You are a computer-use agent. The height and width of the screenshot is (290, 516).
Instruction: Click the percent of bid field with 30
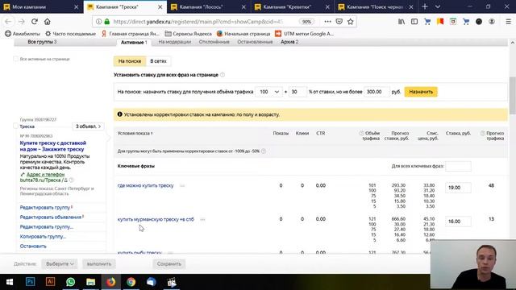pos(298,92)
